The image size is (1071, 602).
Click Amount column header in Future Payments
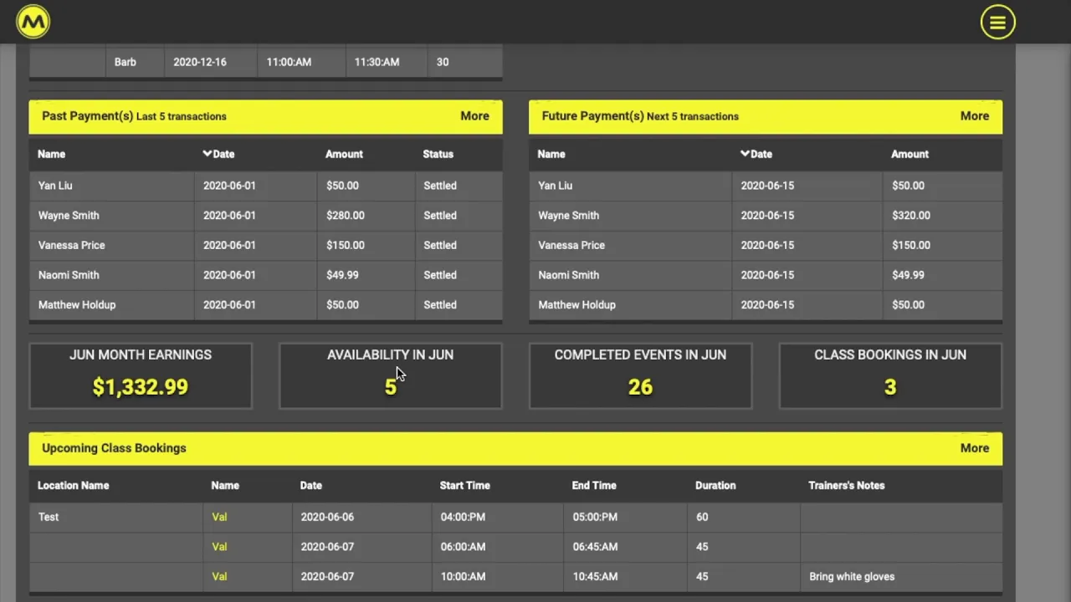(910, 154)
